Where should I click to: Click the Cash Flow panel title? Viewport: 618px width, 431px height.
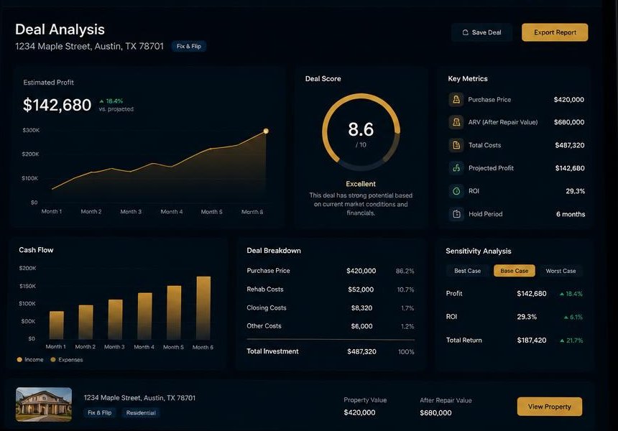coord(36,250)
